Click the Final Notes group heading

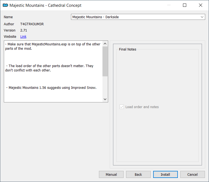pos(128,49)
